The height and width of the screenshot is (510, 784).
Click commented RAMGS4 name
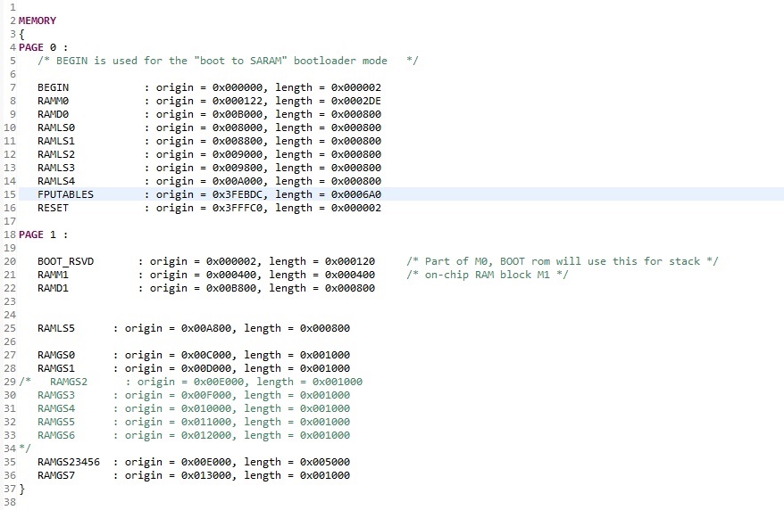pos(56,408)
